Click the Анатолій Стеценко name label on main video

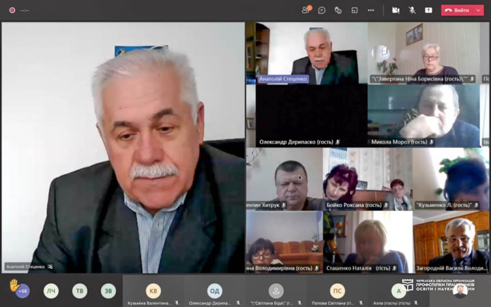[26, 267]
